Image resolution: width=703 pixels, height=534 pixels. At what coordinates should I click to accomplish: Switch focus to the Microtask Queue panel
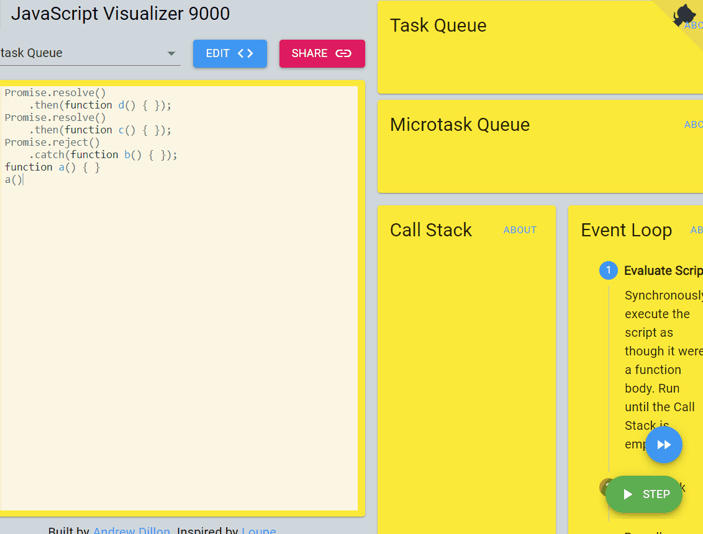pyautogui.click(x=460, y=124)
